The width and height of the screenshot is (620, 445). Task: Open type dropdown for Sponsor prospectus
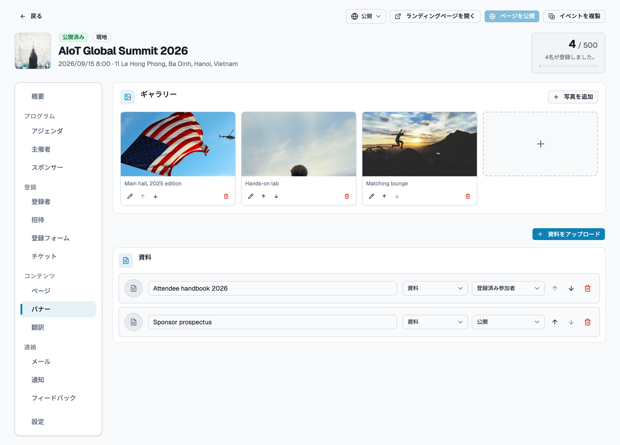point(435,322)
